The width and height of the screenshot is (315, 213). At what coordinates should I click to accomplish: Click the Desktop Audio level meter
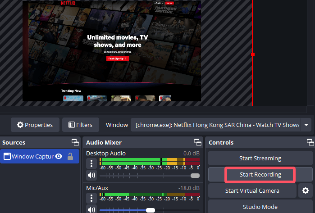[150, 161]
